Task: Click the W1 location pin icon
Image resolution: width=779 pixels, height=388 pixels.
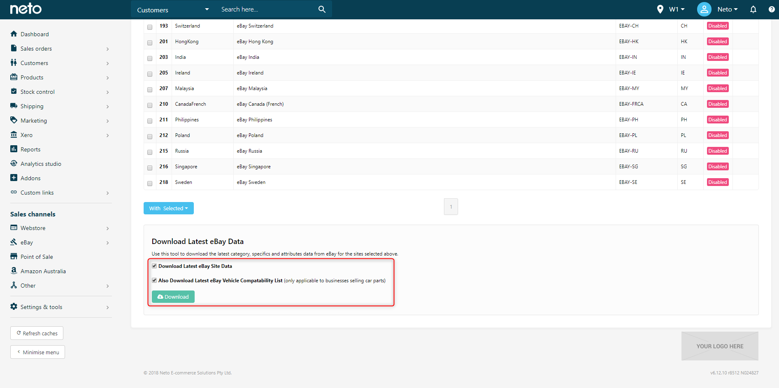Action: tap(660, 9)
